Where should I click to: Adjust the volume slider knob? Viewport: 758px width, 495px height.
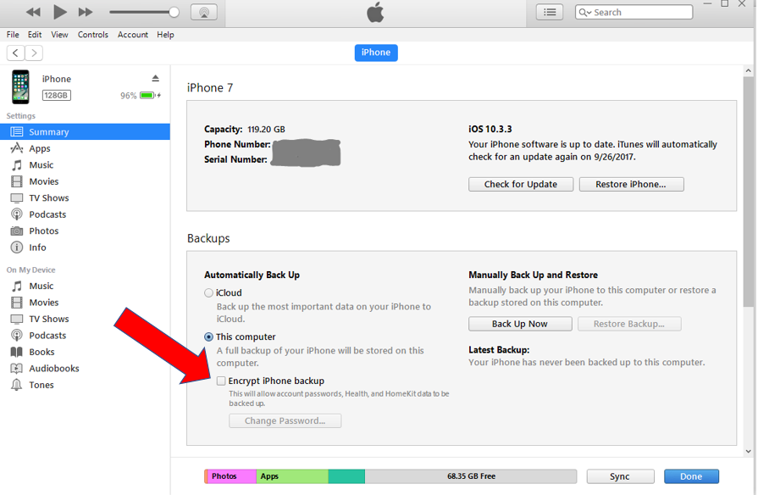point(174,12)
